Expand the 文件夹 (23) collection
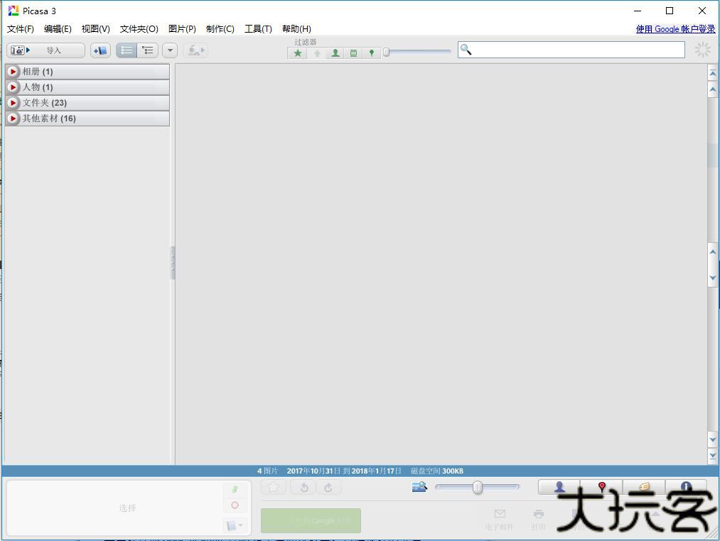The image size is (720, 541). click(x=13, y=103)
